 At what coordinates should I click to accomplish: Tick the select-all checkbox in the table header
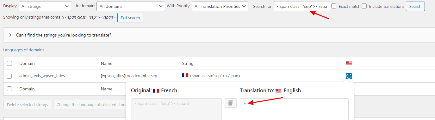pos(9,63)
